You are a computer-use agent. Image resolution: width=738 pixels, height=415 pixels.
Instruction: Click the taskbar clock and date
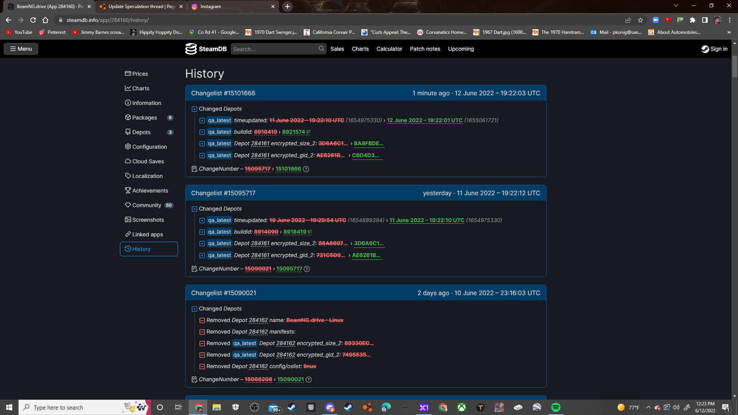pyautogui.click(x=705, y=407)
